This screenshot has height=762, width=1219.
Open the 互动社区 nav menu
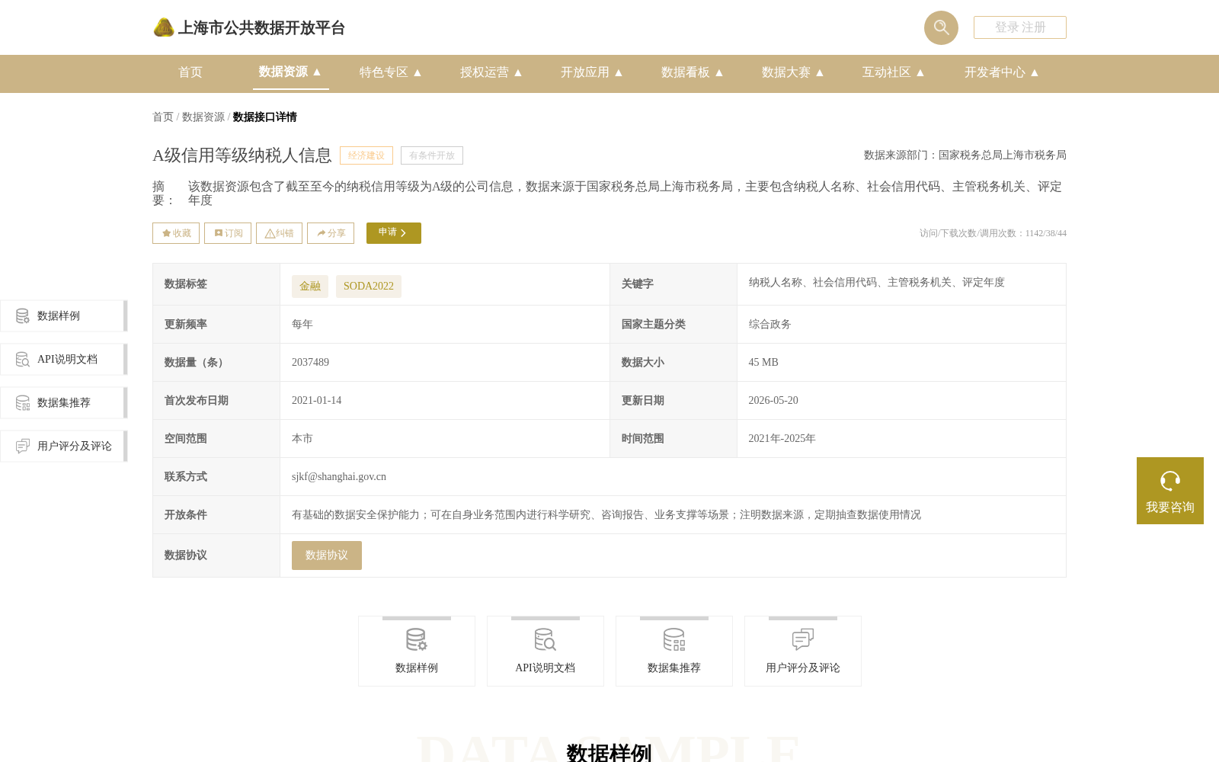[893, 72]
